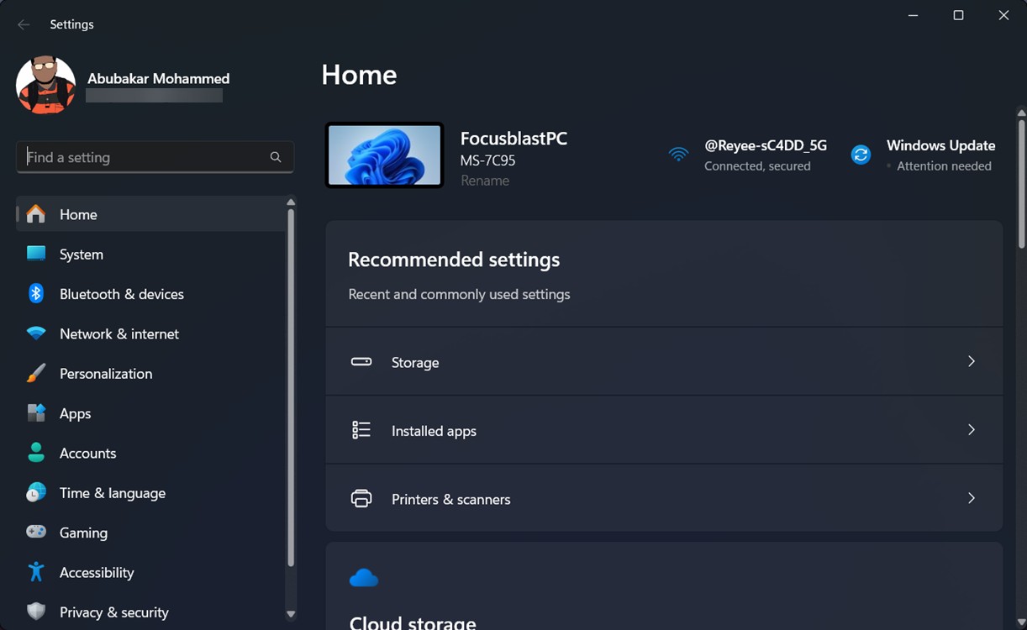Screen dimensions: 1027x630
Task: Click the MS-7C95 model text
Action: click(x=488, y=160)
